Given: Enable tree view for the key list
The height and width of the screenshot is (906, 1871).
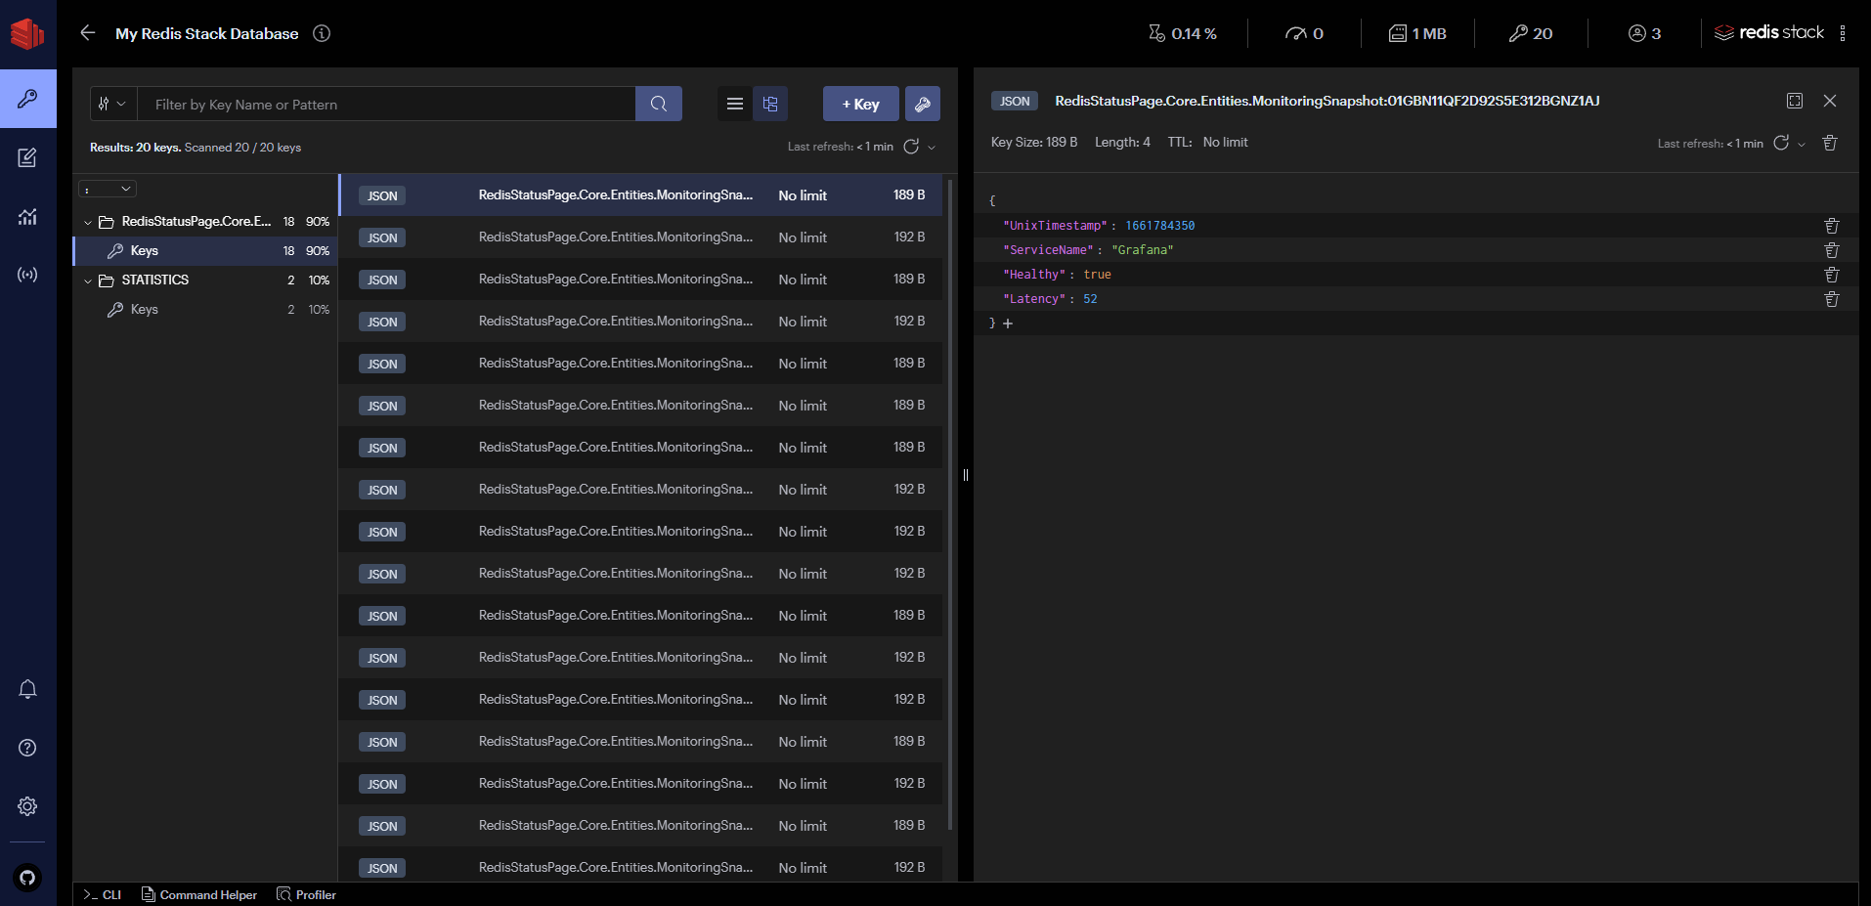Looking at the screenshot, I should pos(770,104).
